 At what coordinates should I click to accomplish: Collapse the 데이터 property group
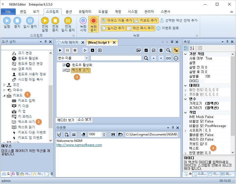pos(186,86)
